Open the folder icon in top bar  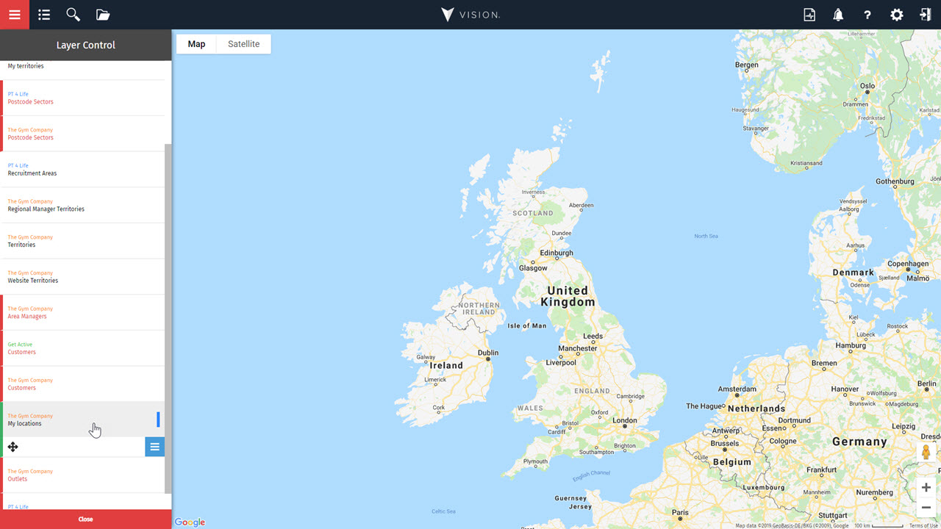pos(102,15)
